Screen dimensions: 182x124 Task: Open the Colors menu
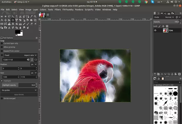tap(43, 9)
